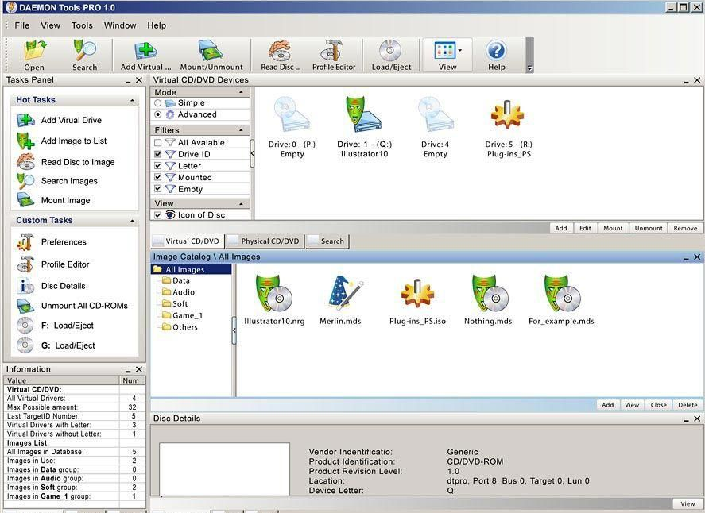Close the Tasks Panel
This screenshot has width=705, height=513.
139,81
